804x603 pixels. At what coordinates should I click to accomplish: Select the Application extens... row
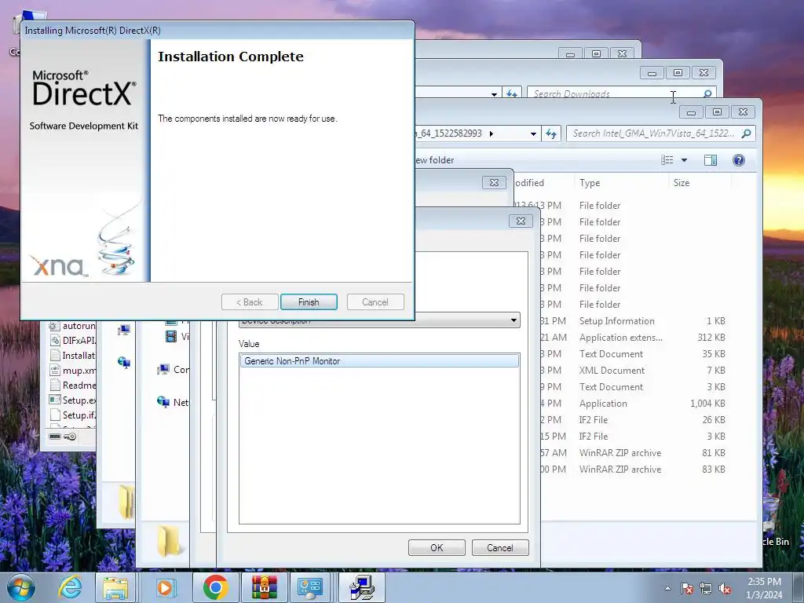(634, 338)
